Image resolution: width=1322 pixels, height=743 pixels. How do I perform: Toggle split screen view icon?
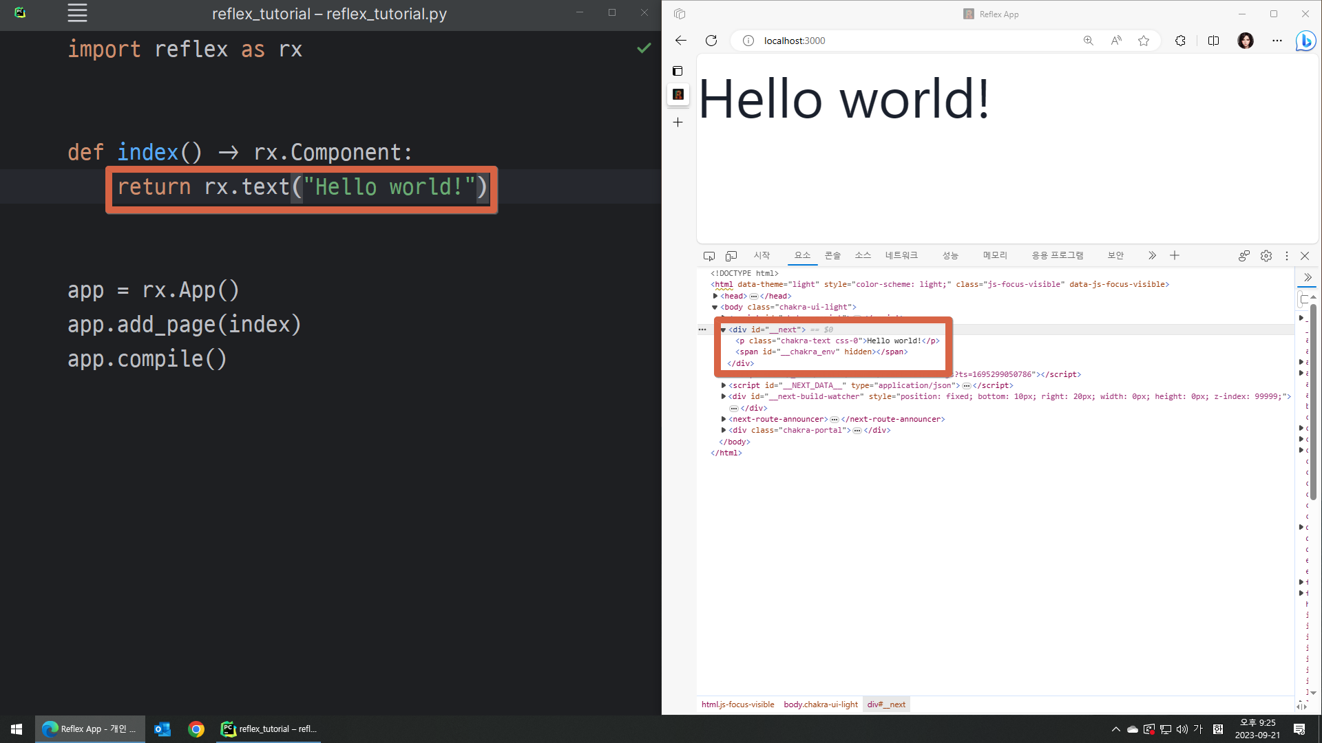[x=1213, y=41]
